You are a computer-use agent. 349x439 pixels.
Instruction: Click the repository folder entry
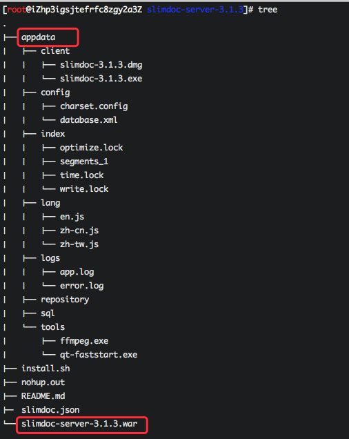(x=65, y=300)
